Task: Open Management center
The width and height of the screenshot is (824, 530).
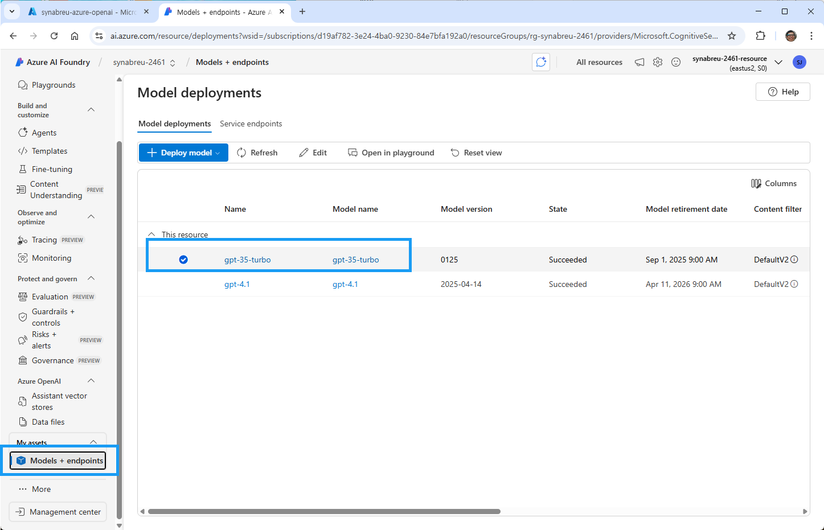Action: click(58, 512)
